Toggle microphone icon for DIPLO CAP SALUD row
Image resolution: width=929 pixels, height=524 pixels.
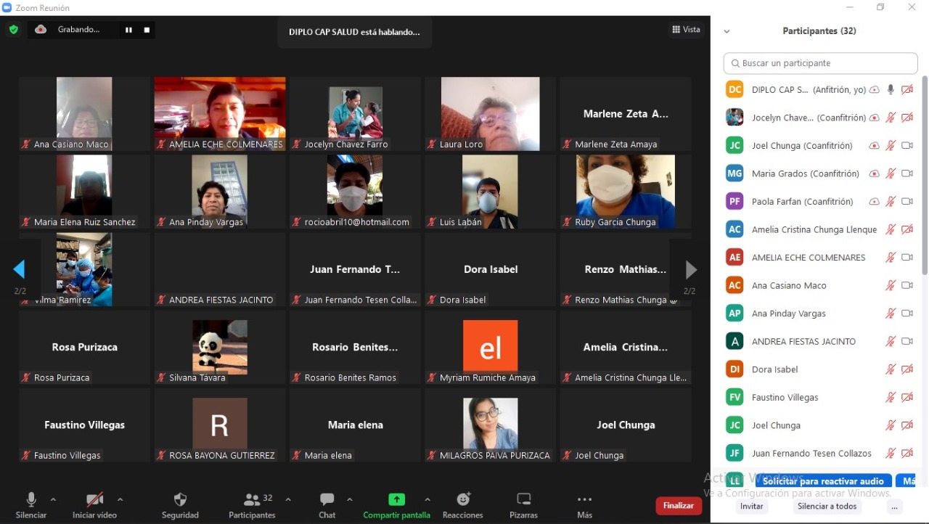click(891, 89)
